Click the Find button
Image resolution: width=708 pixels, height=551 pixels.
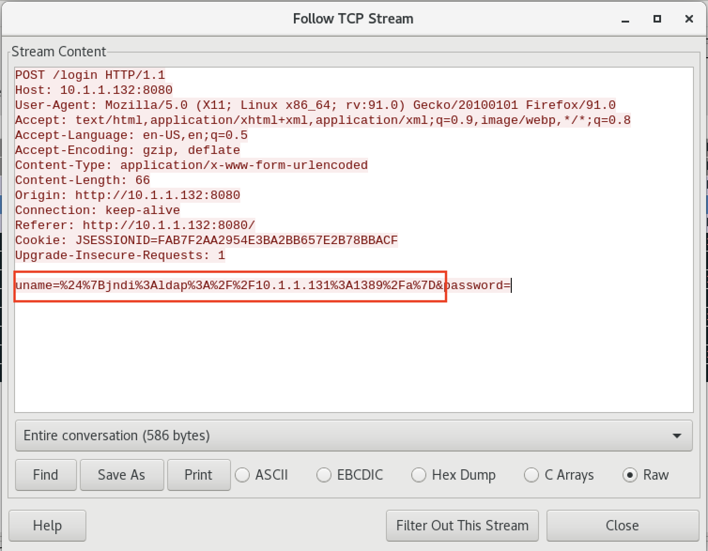tap(46, 475)
